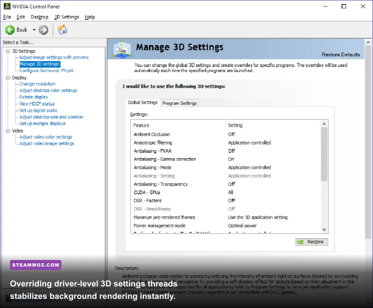Click the green Back arrow icon

pos(10,30)
